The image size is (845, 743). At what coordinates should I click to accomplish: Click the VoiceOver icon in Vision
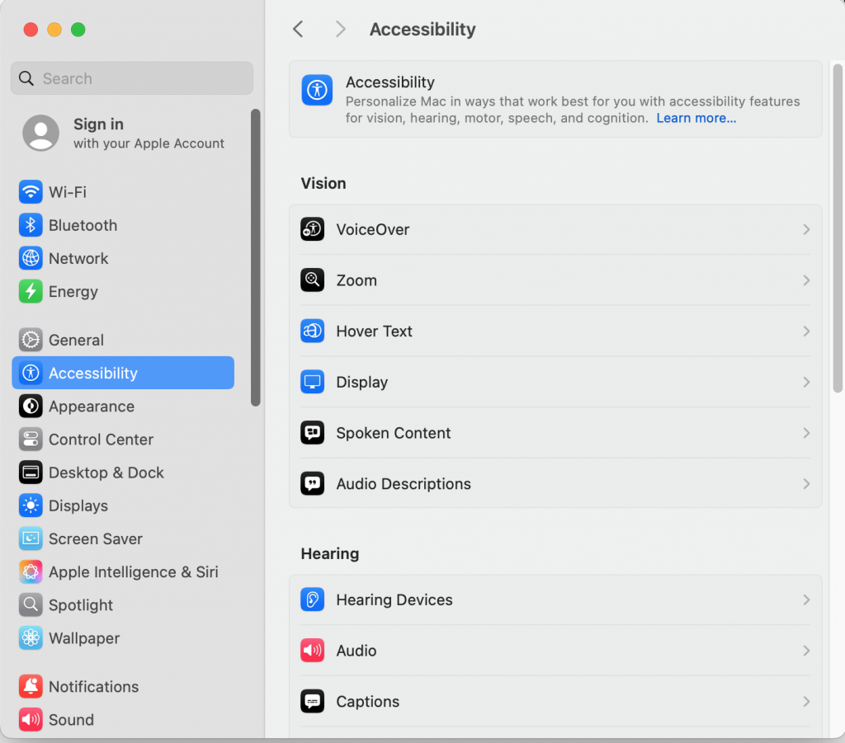pos(312,229)
